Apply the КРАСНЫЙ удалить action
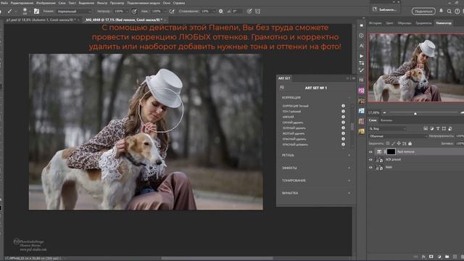 click(294, 139)
